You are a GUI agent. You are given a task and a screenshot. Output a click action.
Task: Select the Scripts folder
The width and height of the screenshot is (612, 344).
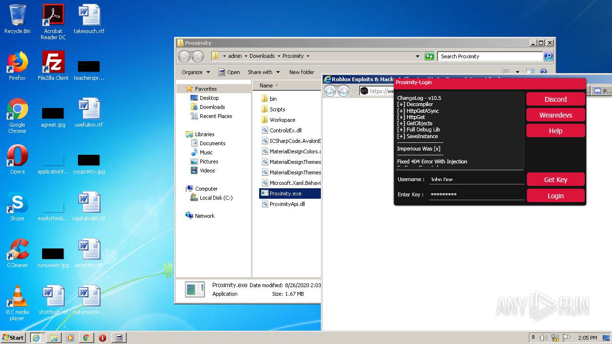(277, 109)
